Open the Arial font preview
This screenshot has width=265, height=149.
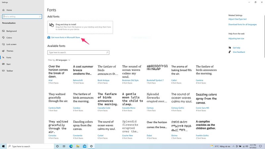58,74
